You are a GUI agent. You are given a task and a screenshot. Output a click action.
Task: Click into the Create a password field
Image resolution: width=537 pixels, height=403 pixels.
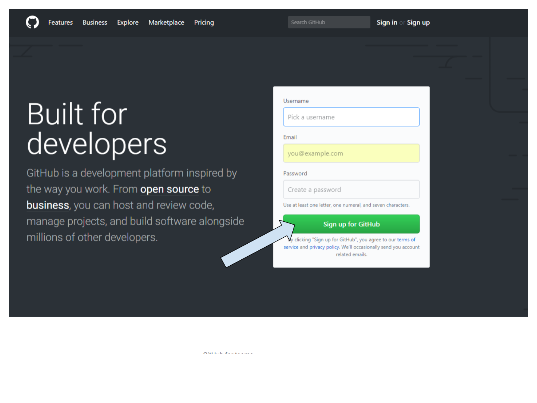[351, 190]
